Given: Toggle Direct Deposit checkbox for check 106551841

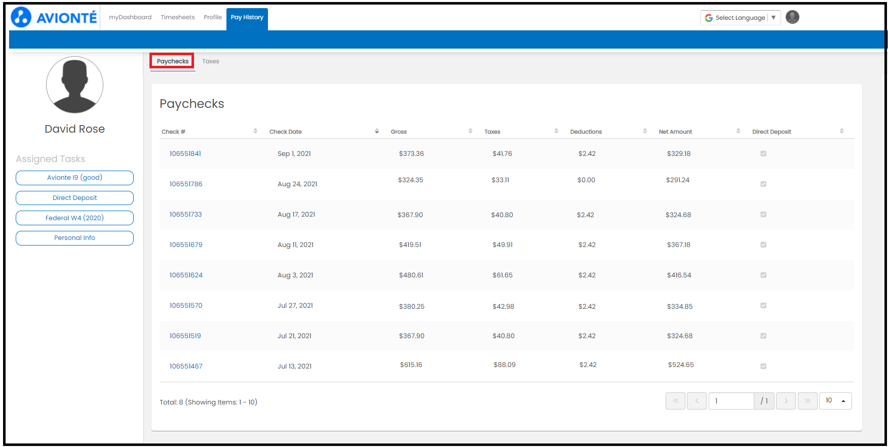Looking at the screenshot, I should coord(763,154).
